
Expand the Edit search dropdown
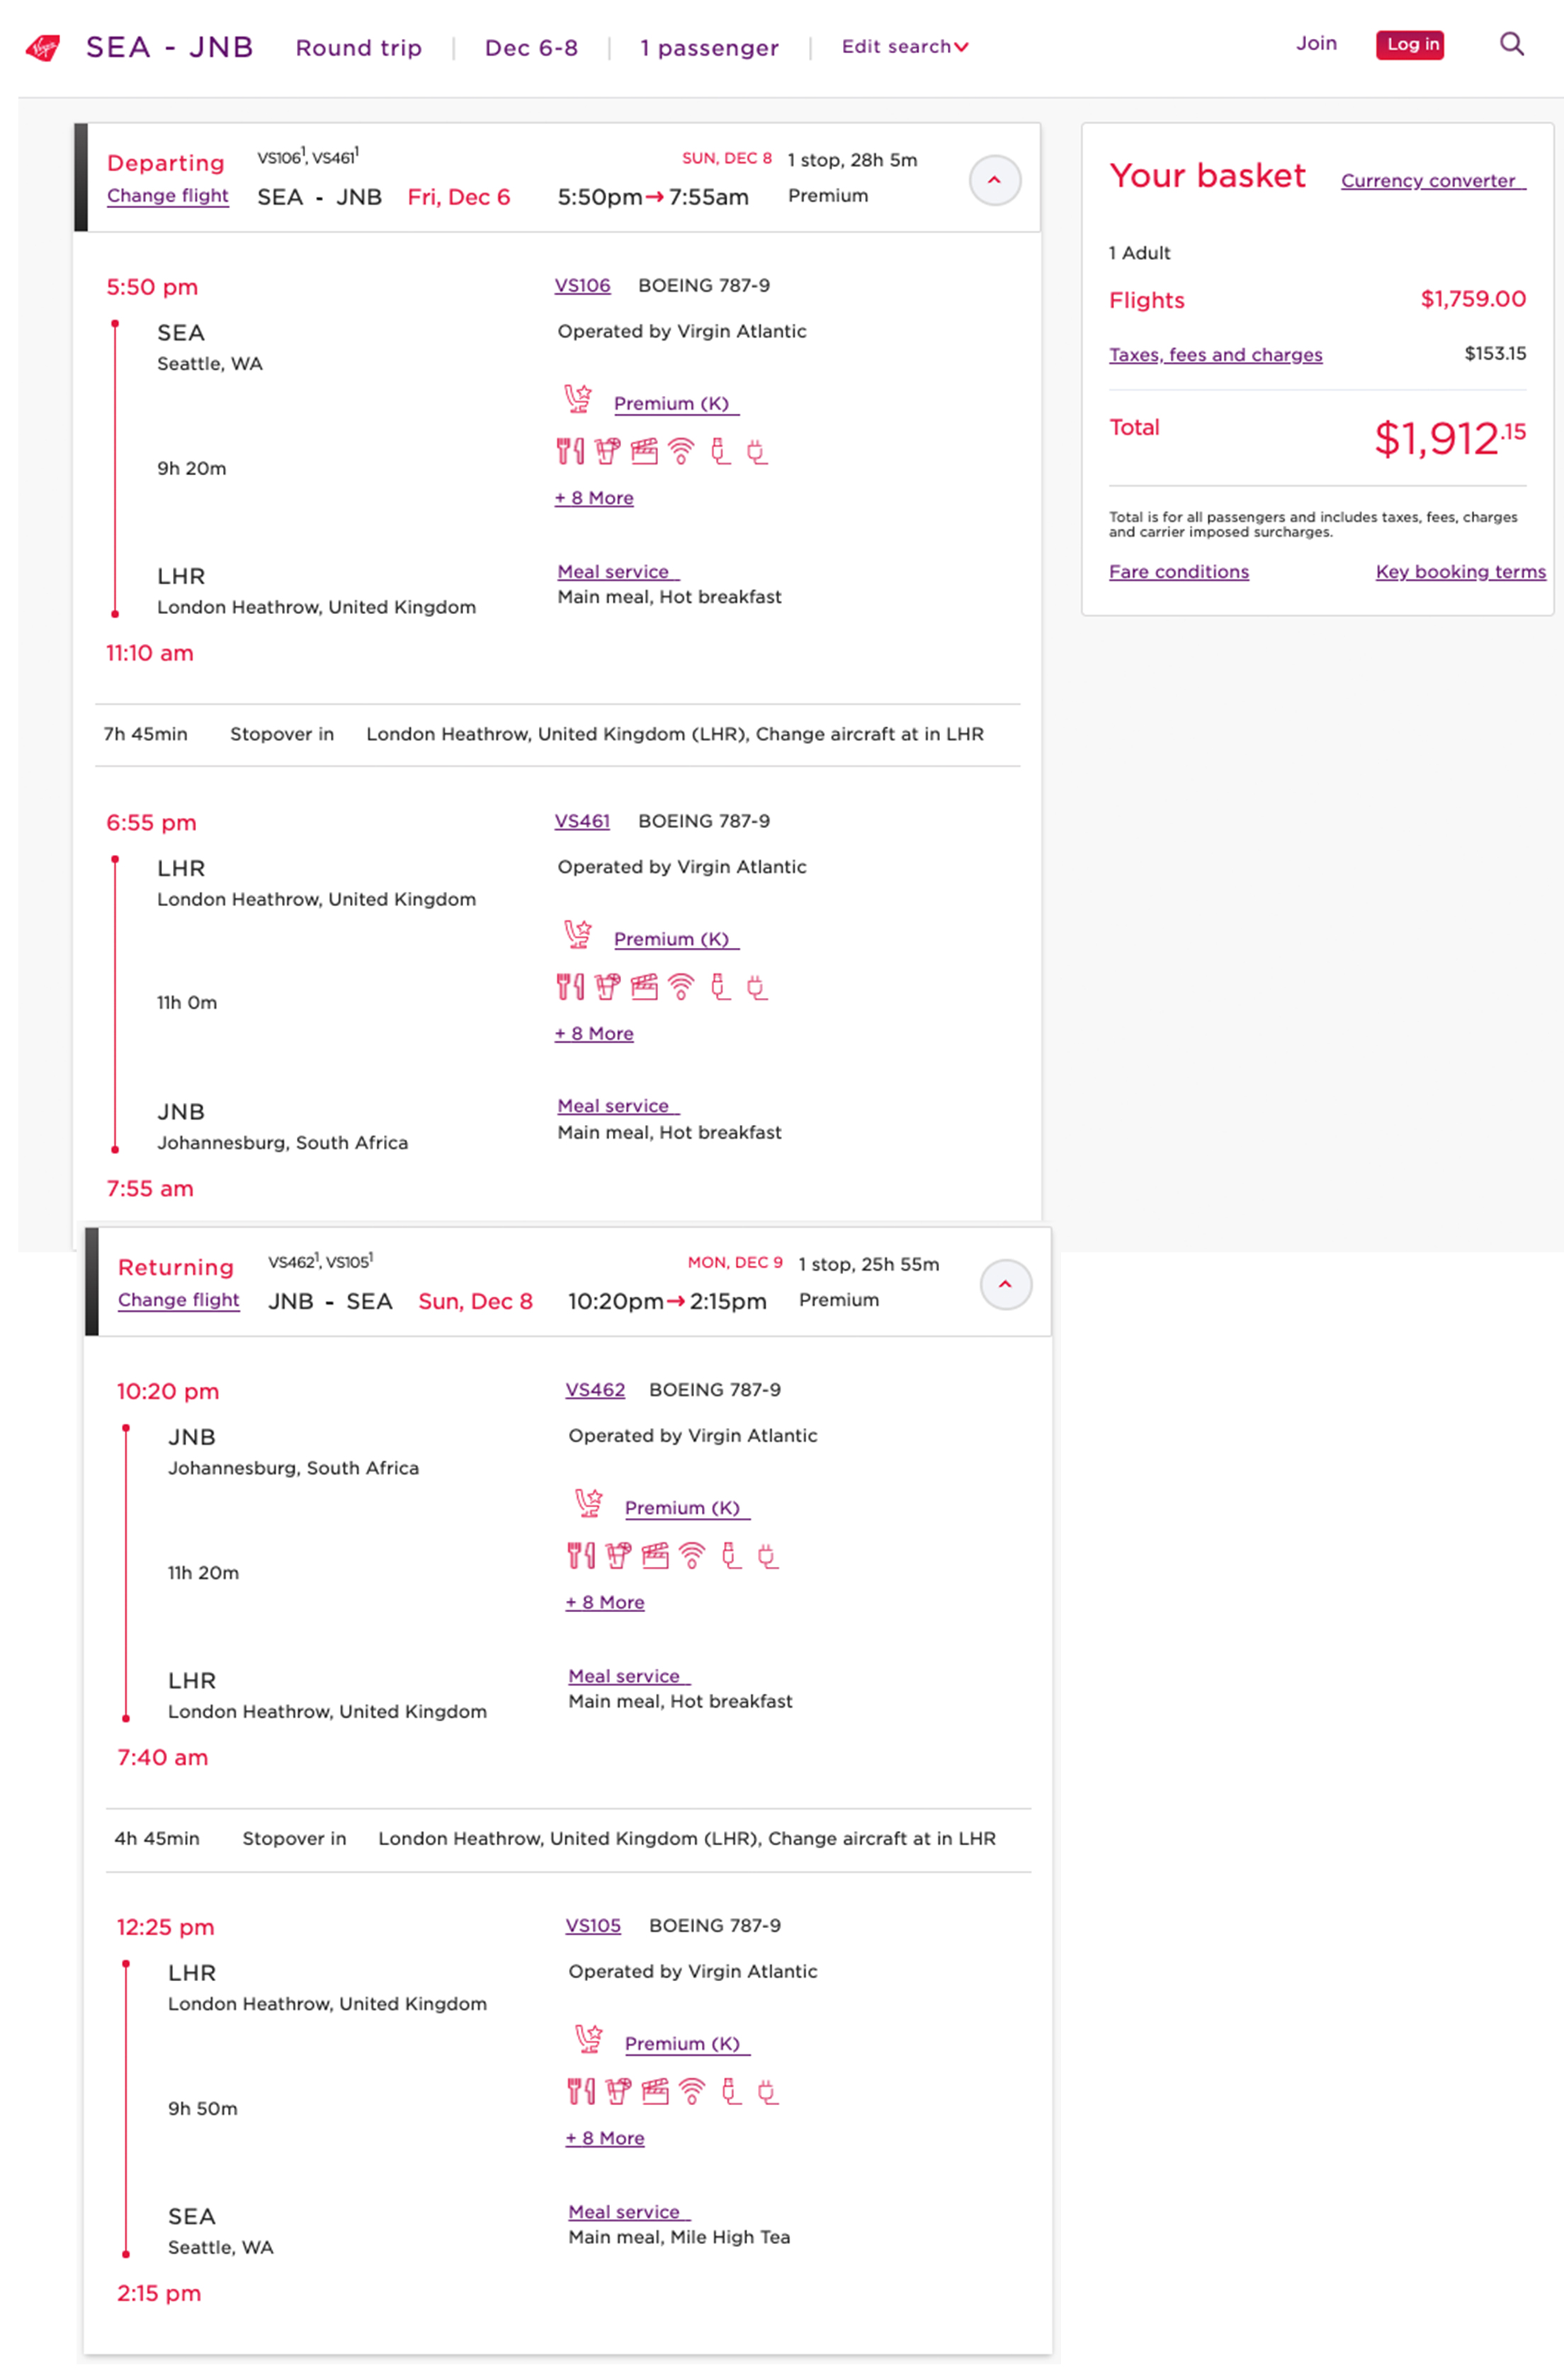[904, 47]
